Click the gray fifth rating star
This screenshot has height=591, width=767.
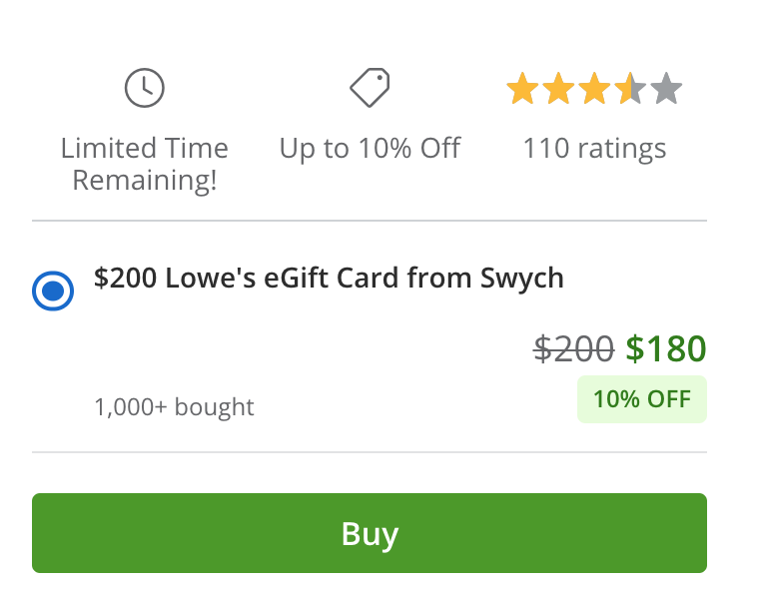coord(666,89)
